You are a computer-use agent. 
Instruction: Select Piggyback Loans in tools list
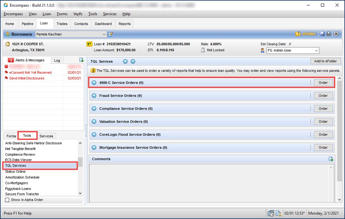pyautogui.click(x=18, y=189)
